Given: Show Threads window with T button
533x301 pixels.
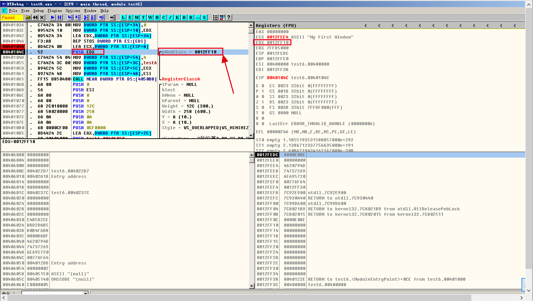Looking at the screenshot, I should (144, 18).
